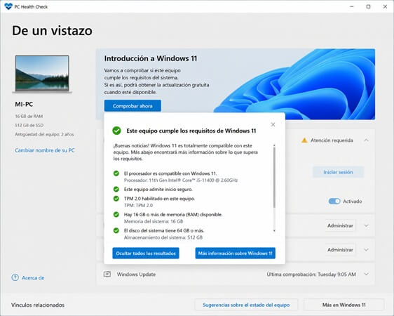Click the Comprobar ahora button
394x316 pixels.
tap(133, 106)
